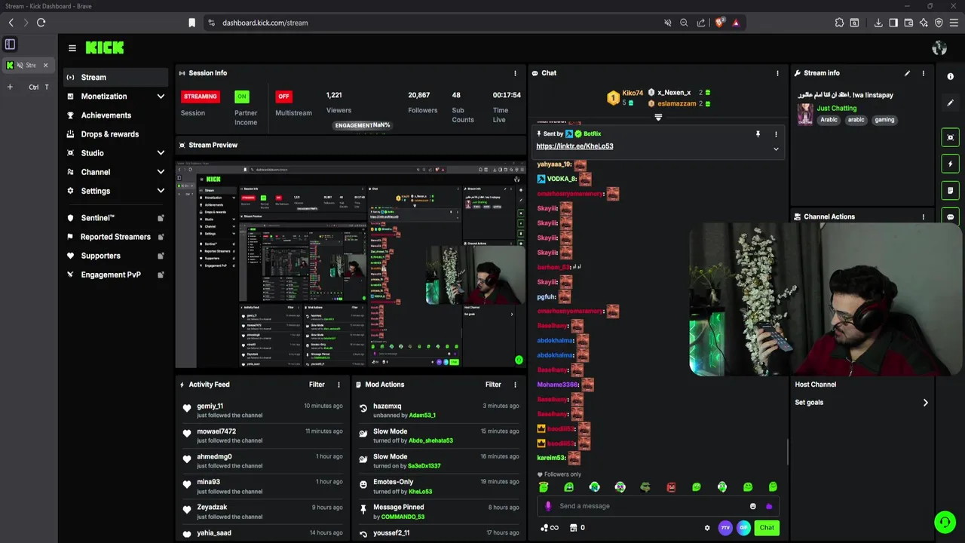Toggle the muted tab audio icon in the address bar
The height and width of the screenshot is (543, 965).
tap(667, 23)
